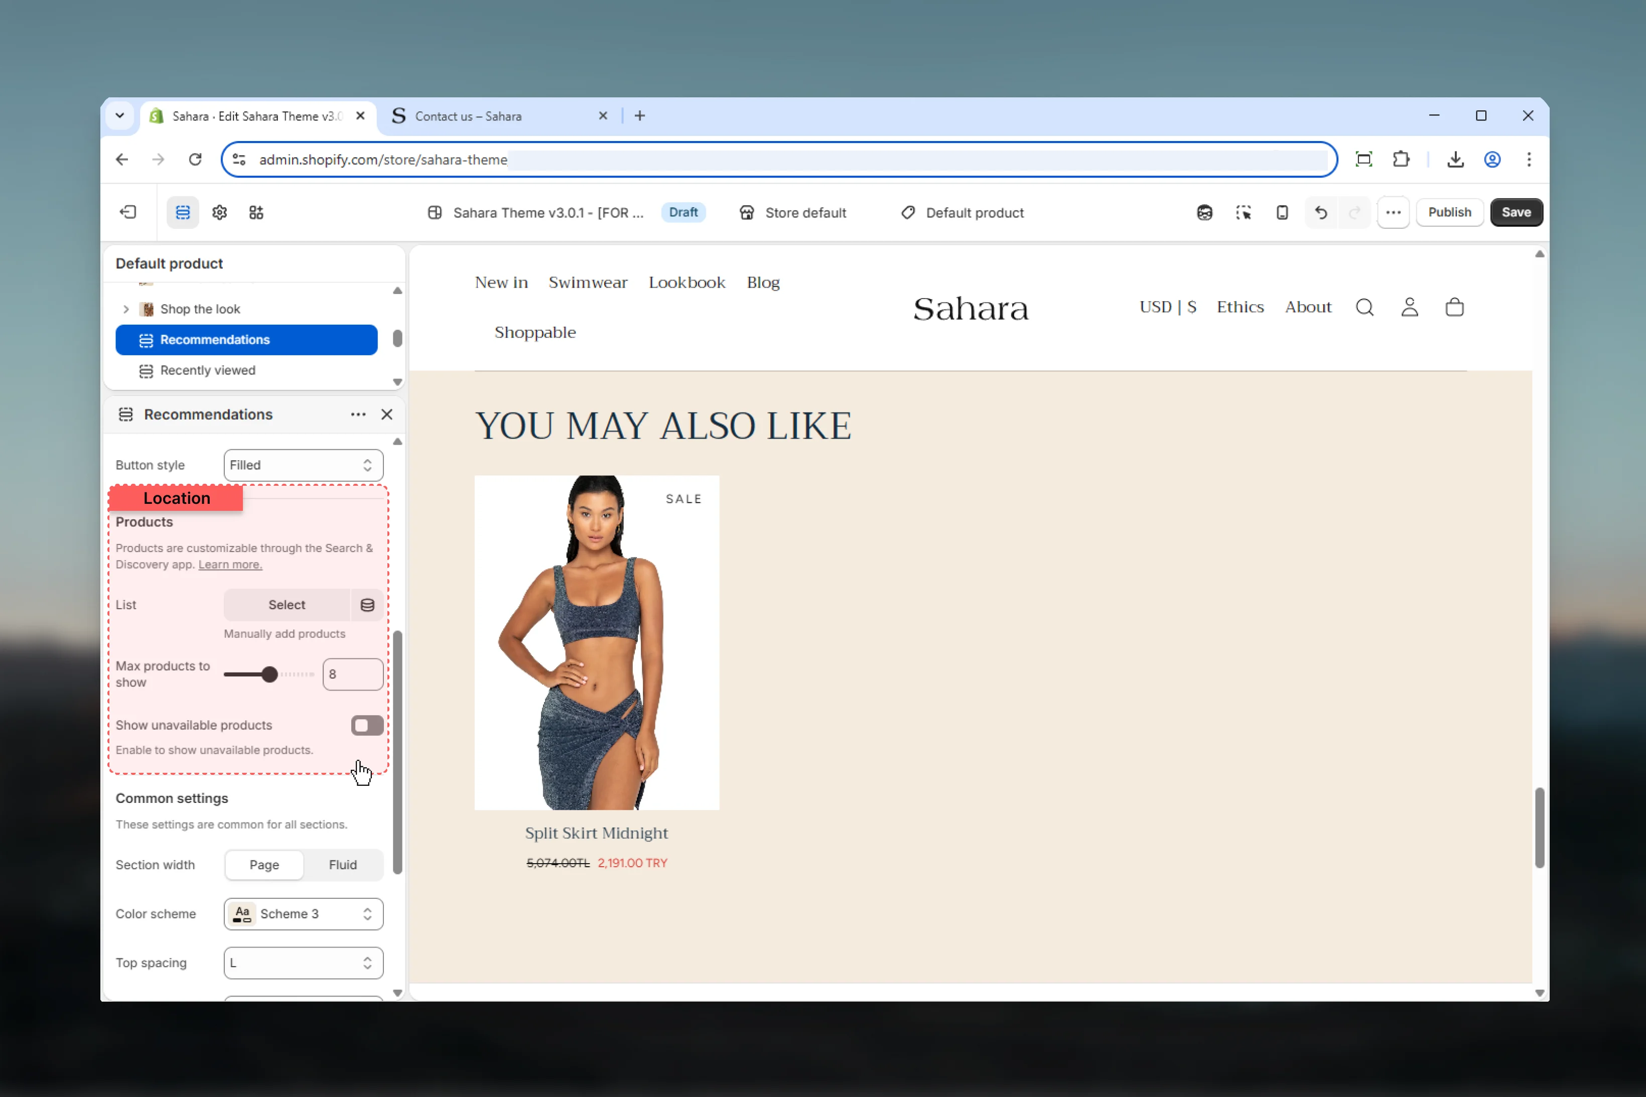The image size is (1646, 1097).
Task: Select the Recommendations section row
Action: [246, 340]
